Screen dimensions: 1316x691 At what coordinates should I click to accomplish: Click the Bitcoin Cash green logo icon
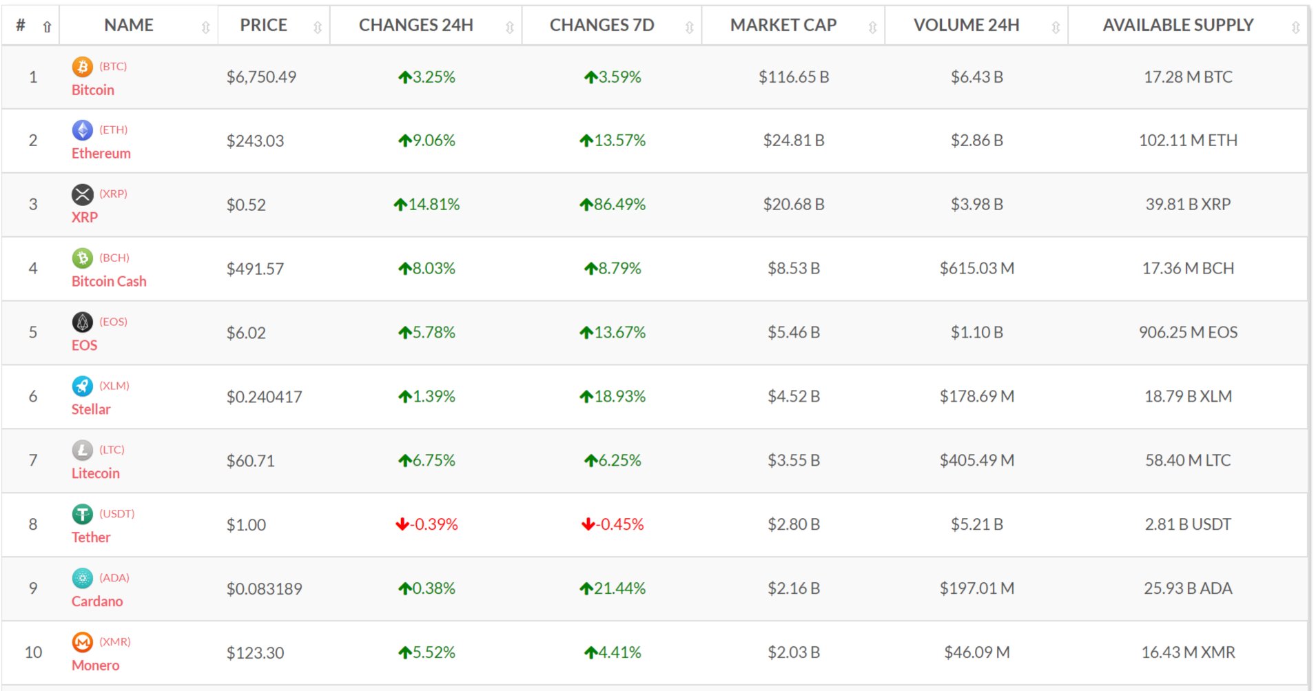[83, 258]
